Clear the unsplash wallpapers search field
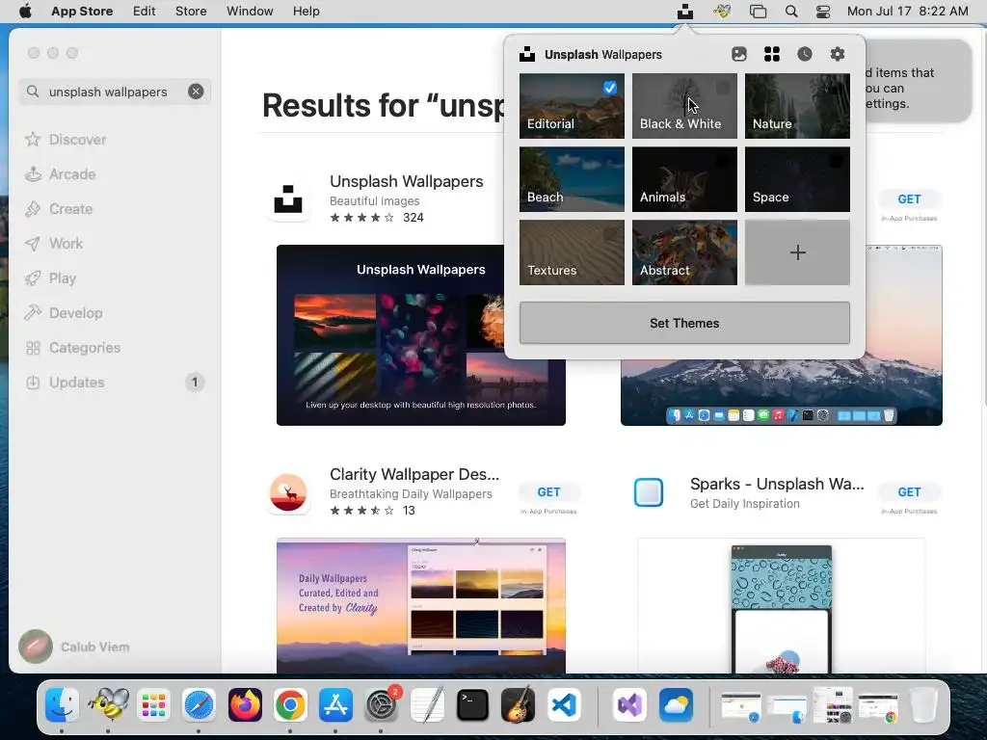 pyautogui.click(x=196, y=92)
